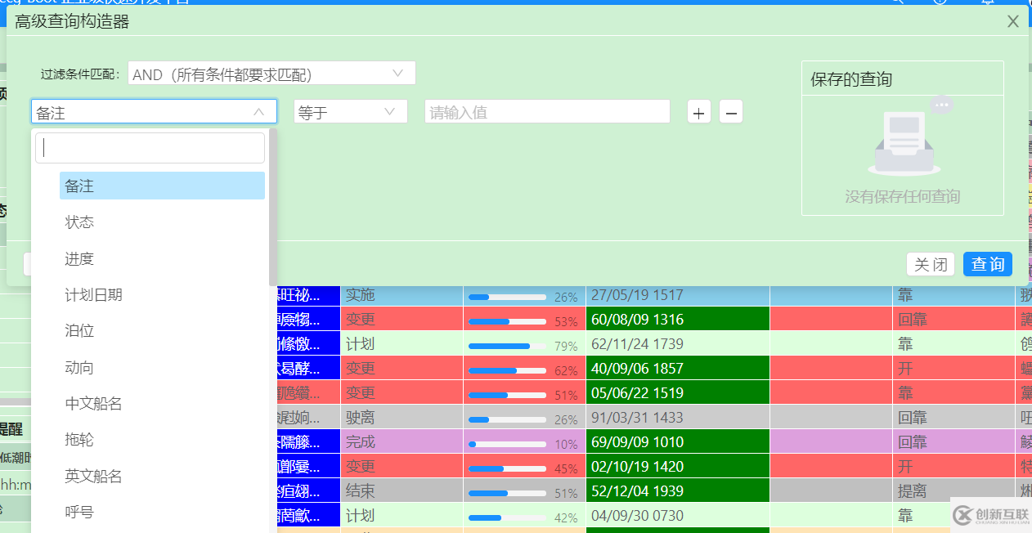Image resolution: width=1032 pixels, height=533 pixels.
Task: Click 回靠 in the 60/08/09 row
Action: 913,319
